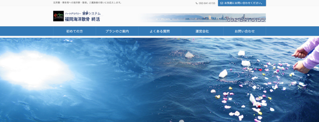The image size is (319, 122).
Task: Click the large 092-841-6155 banner number
Action: pyautogui.click(x=246, y=20)
